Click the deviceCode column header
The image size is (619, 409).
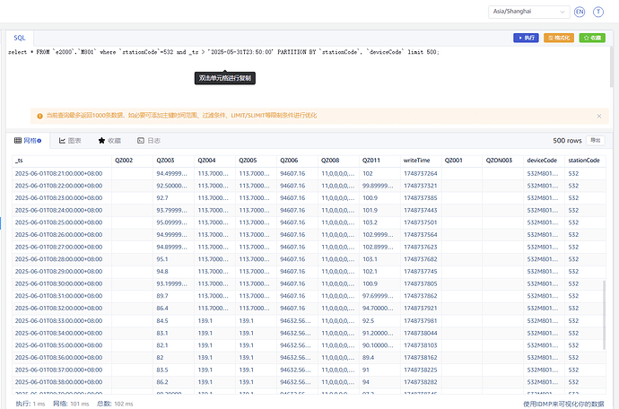tap(542, 160)
